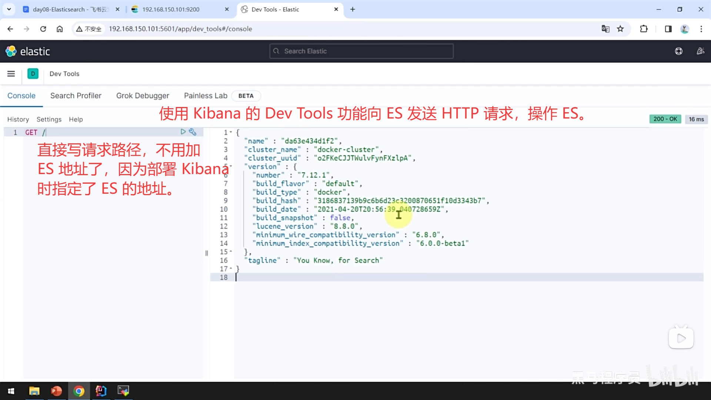
Task: Click the panel resize divider handle
Action: [207, 253]
